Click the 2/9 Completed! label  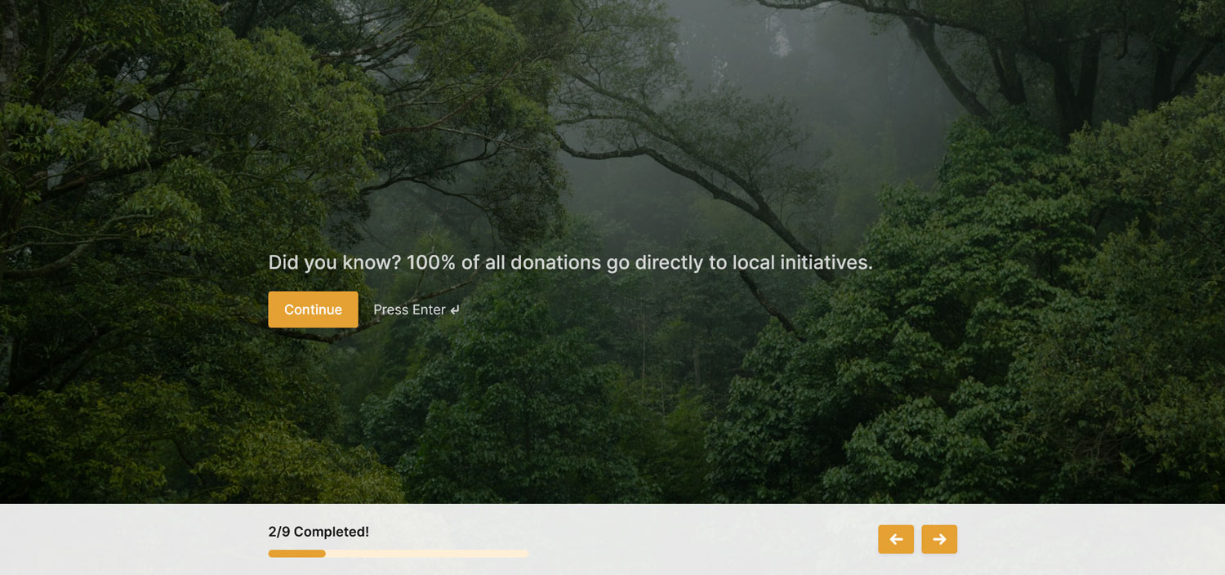tap(318, 532)
